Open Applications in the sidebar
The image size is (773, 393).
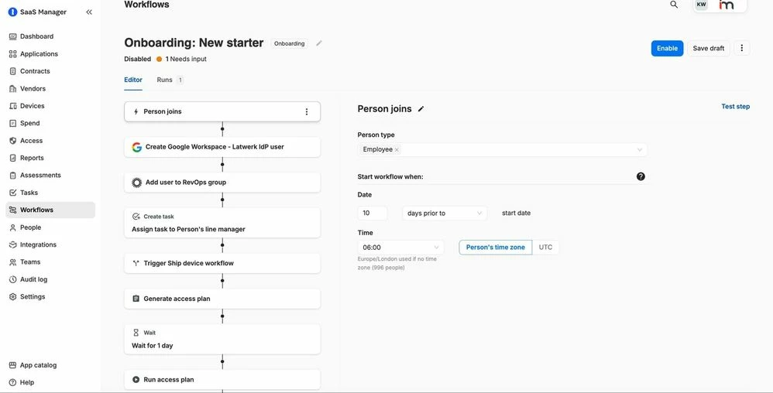pos(39,53)
